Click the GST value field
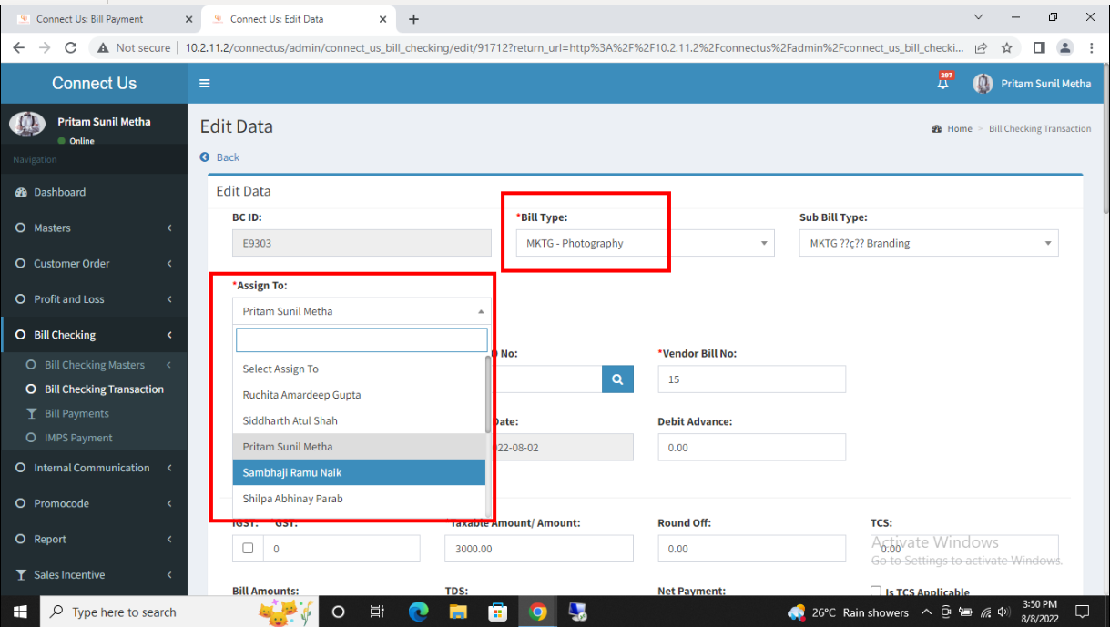This screenshot has height=627, width=1110. click(x=341, y=549)
